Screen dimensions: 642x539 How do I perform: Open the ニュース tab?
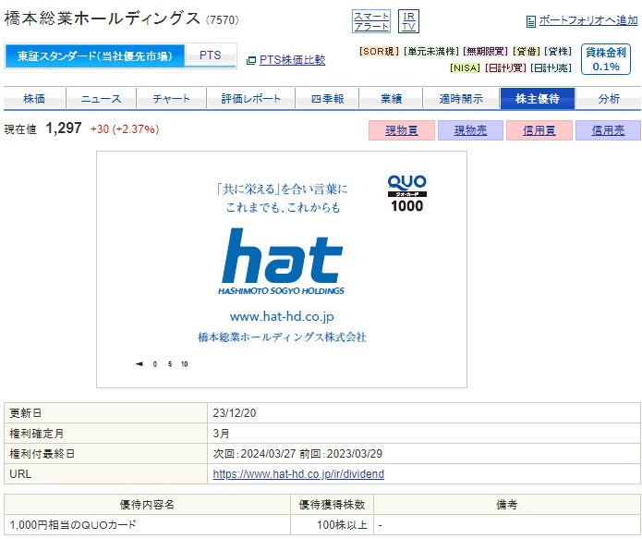101,99
